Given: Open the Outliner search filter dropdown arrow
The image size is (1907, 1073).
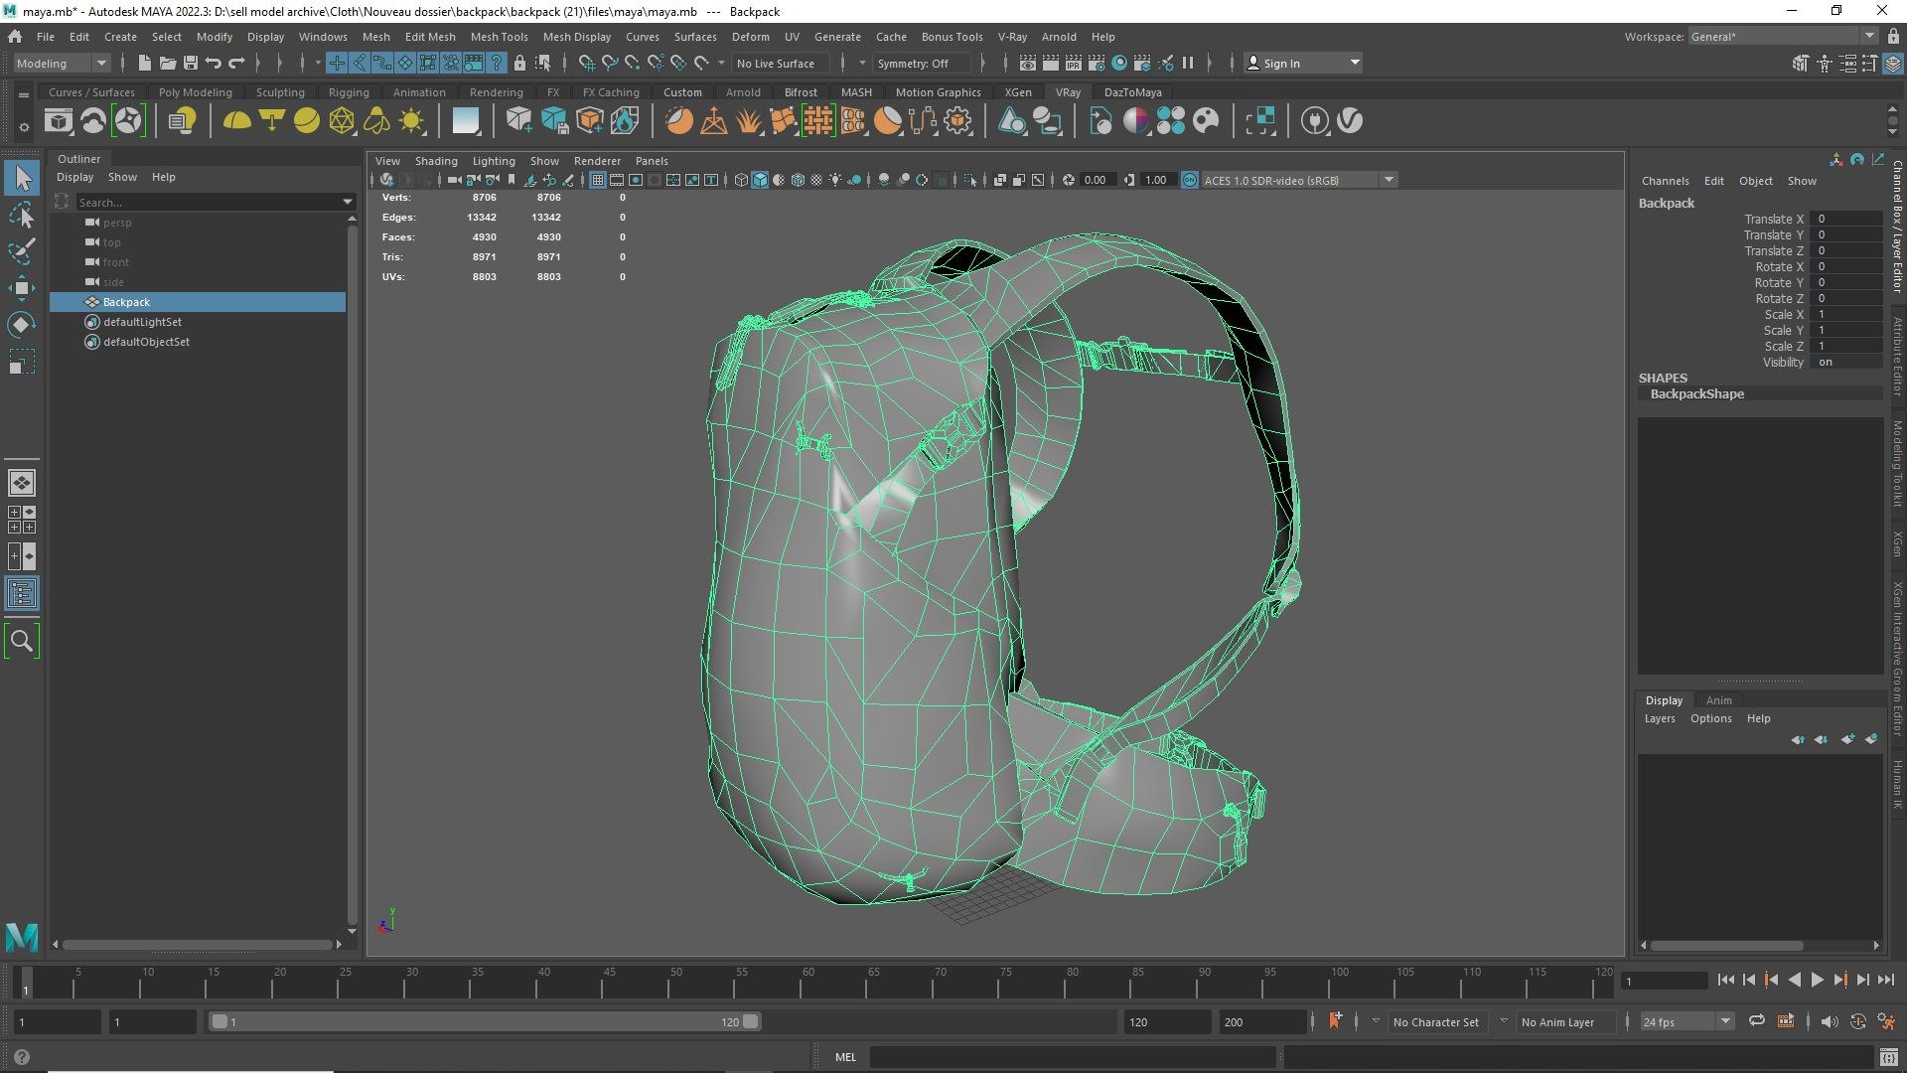Looking at the screenshot, I should pyautogui.click(x=347, y=202).
